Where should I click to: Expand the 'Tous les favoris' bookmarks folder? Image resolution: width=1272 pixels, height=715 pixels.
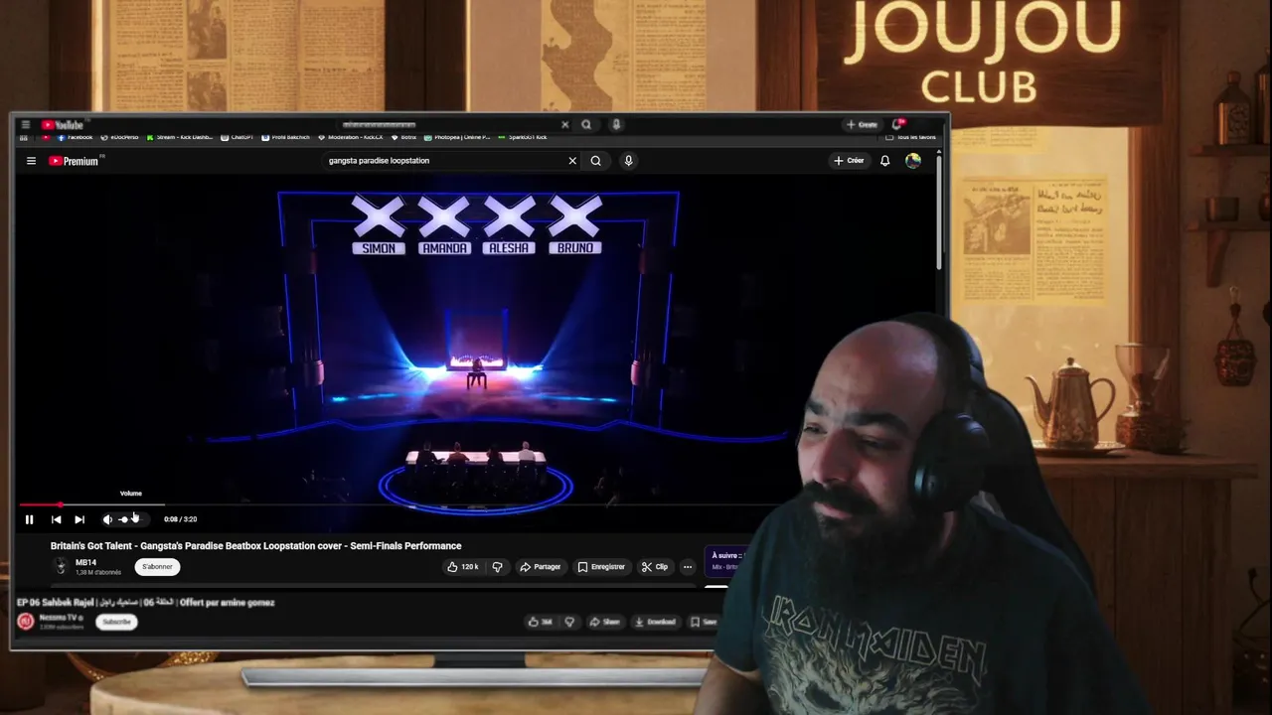[x=911, y=137]
